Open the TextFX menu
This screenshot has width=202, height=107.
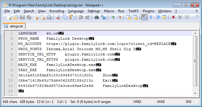(x=134, y=11)
